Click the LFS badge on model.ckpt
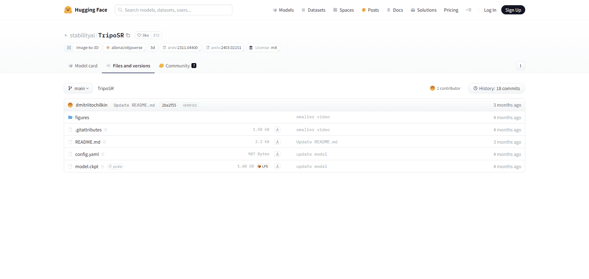Image resolution: width=589 pixels, height=279 pixels. [263, 166]
